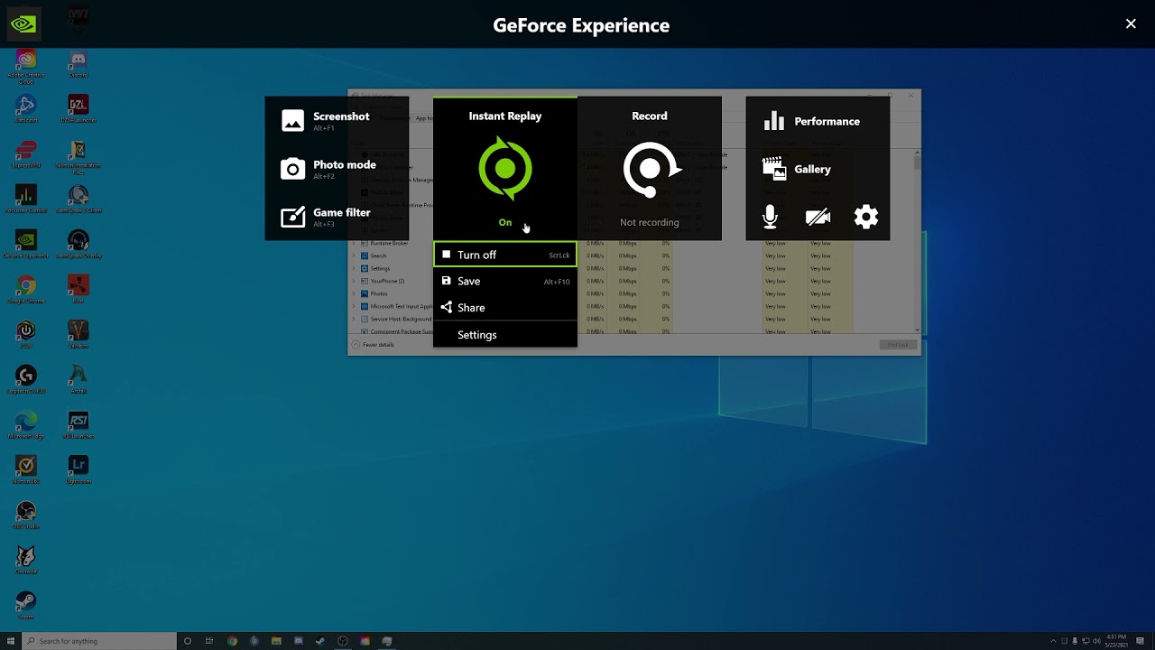The height and width of the screenshot is (650, 1155).
Task: Select Share in the Instant Replay menu
Action: coord(505,308)
